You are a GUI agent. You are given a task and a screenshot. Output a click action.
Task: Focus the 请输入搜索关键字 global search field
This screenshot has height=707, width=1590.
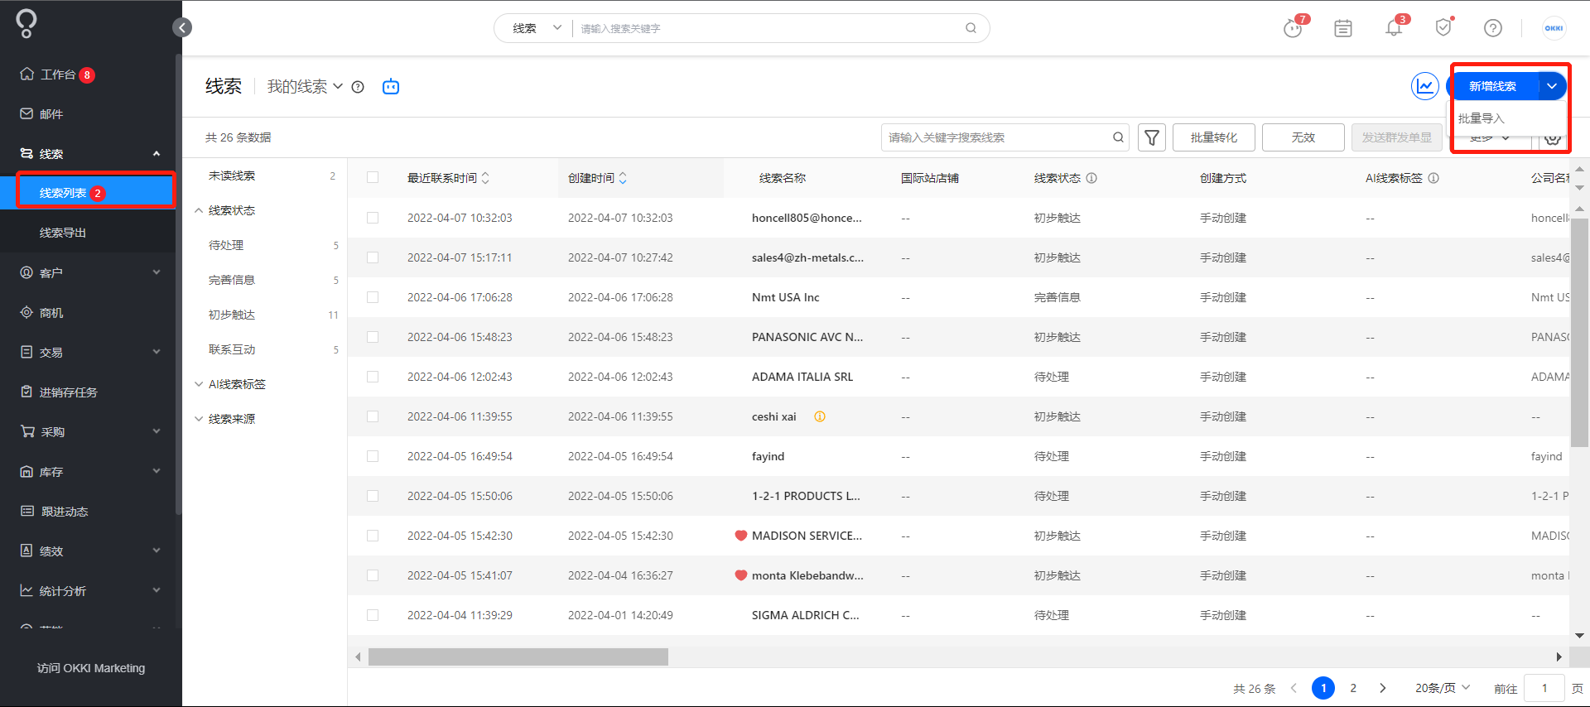[770, 28]
